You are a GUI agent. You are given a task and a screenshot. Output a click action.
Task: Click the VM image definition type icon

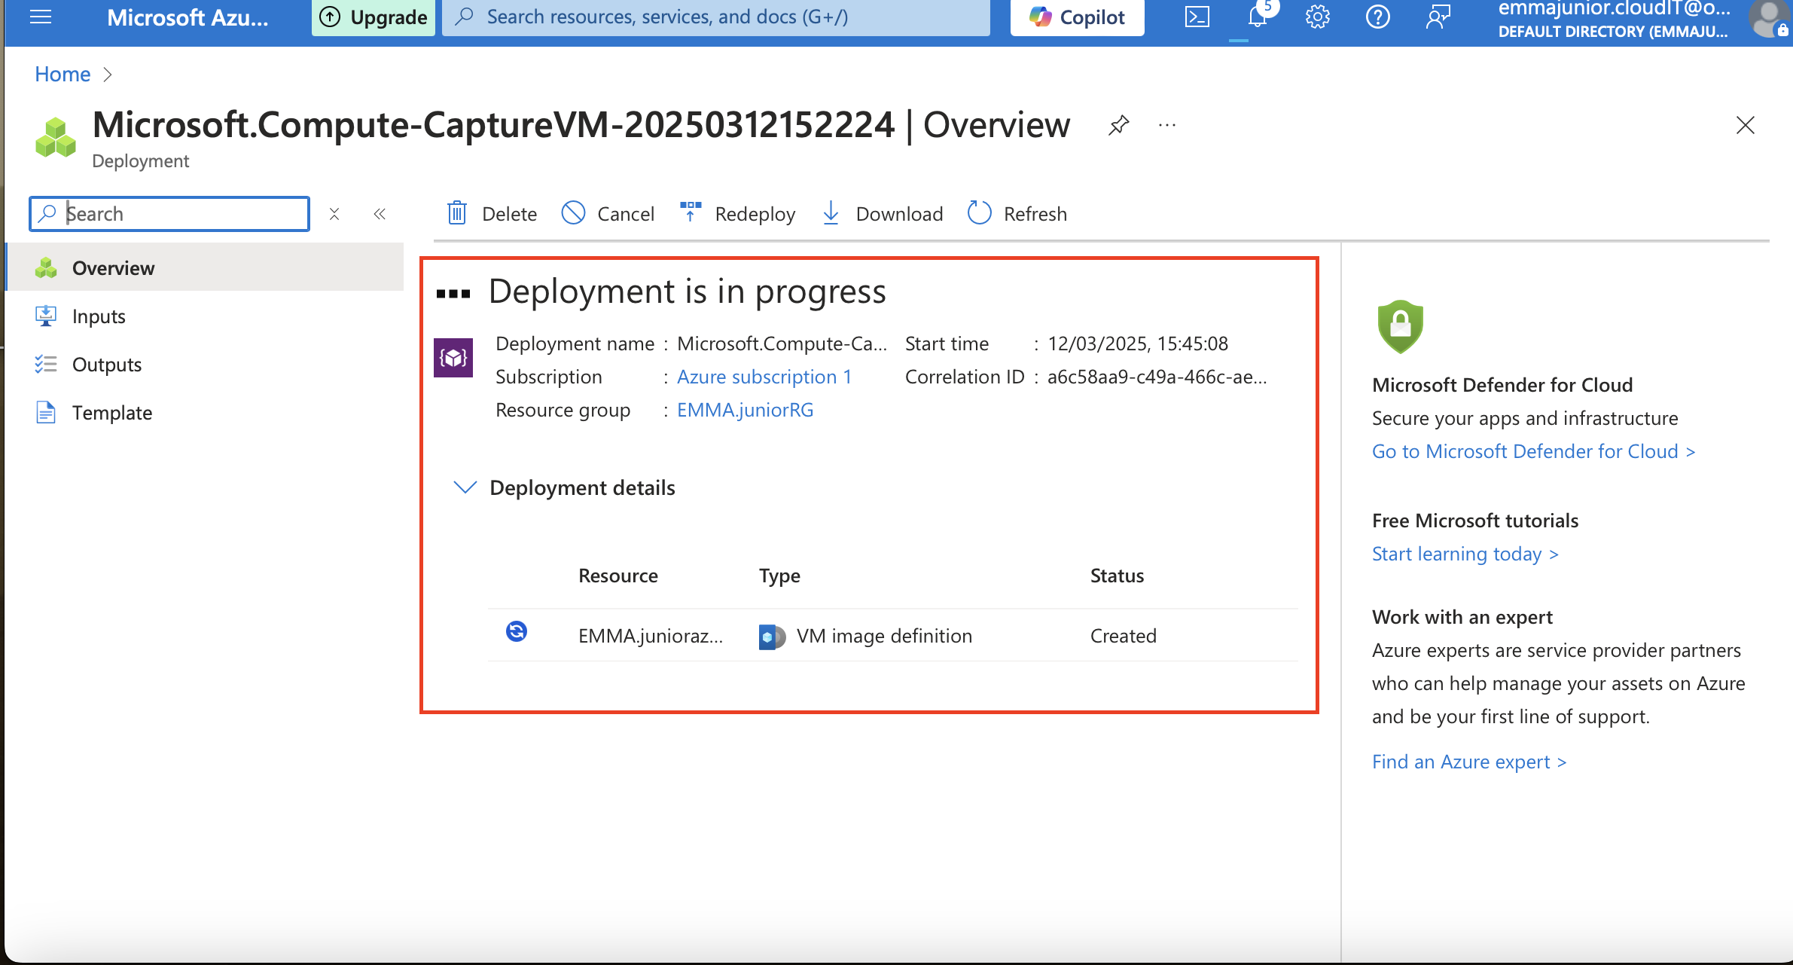772,637
